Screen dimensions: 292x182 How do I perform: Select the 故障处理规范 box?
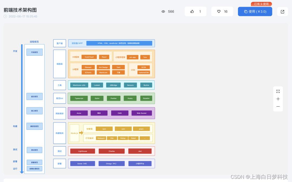pos(34,168)
